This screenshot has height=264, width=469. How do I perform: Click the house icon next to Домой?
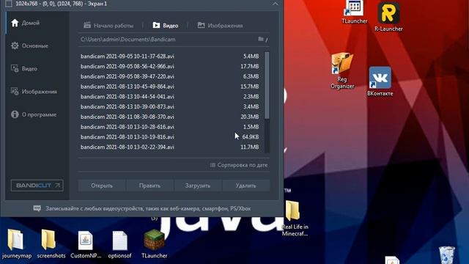click(15, 23)
